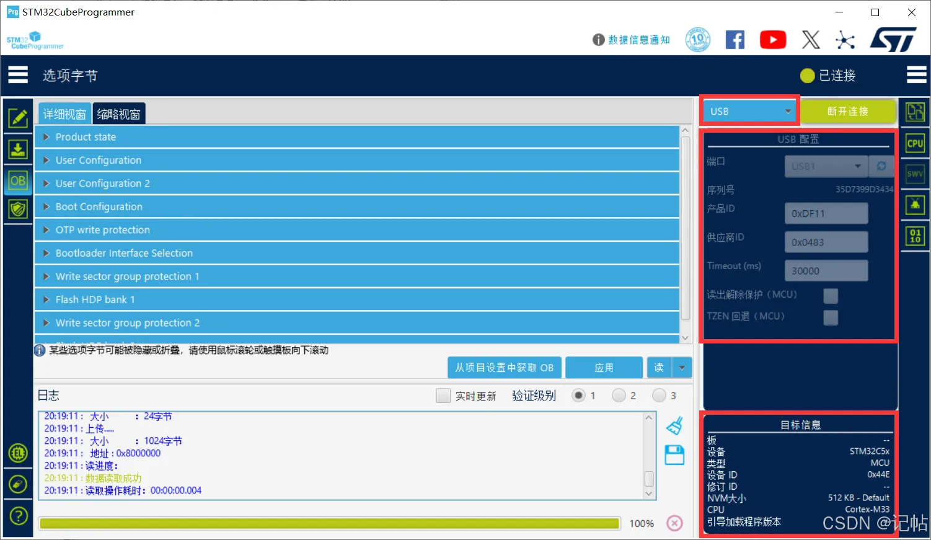Click the 已连接 status indicator
This screenshot has width=931, height=540.
pyautogui.click(x=827, y=76)
